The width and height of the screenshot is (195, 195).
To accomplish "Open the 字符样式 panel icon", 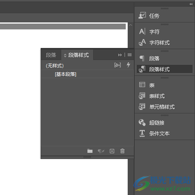I will (142, 42).
